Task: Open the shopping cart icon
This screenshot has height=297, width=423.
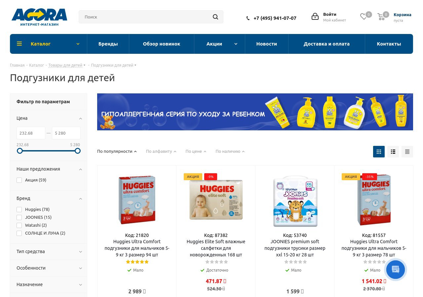Action: coord(381,17)
